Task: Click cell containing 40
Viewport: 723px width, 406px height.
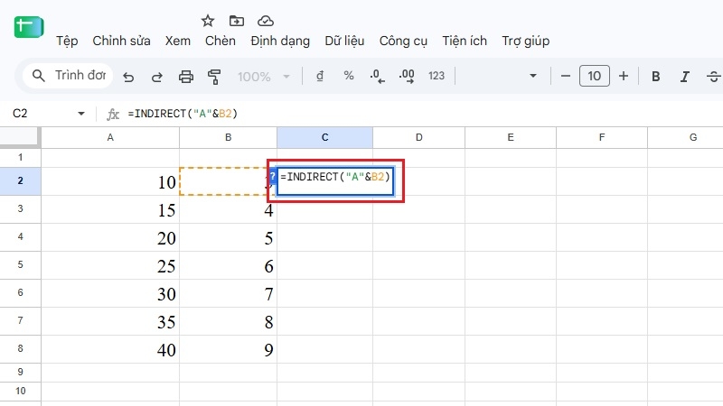Action: tap(110, 349)
